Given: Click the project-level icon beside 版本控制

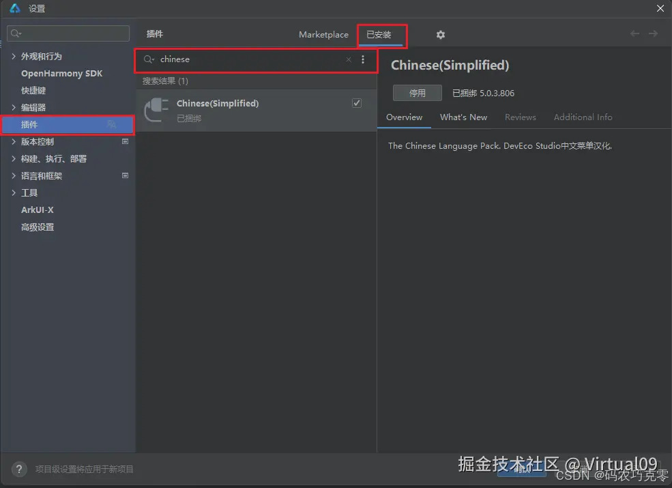Looking at the screenshot, I should tap(125, 141).
